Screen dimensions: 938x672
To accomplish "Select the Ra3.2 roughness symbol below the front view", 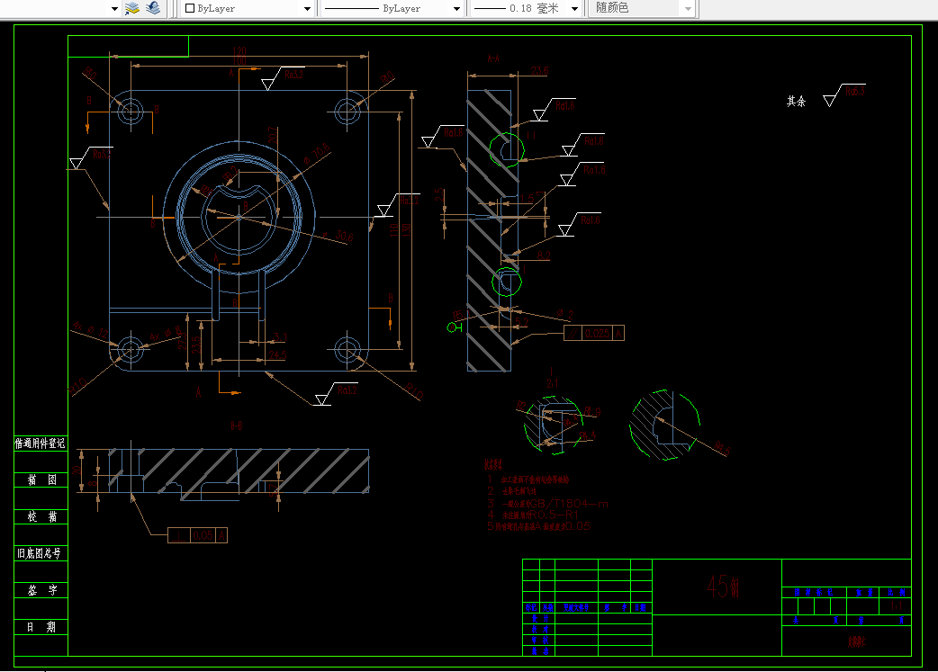I will point(336,393).
